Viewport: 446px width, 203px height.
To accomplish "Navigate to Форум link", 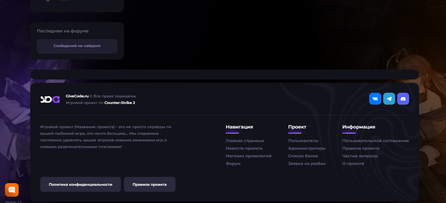I will [x=233, y=164].
